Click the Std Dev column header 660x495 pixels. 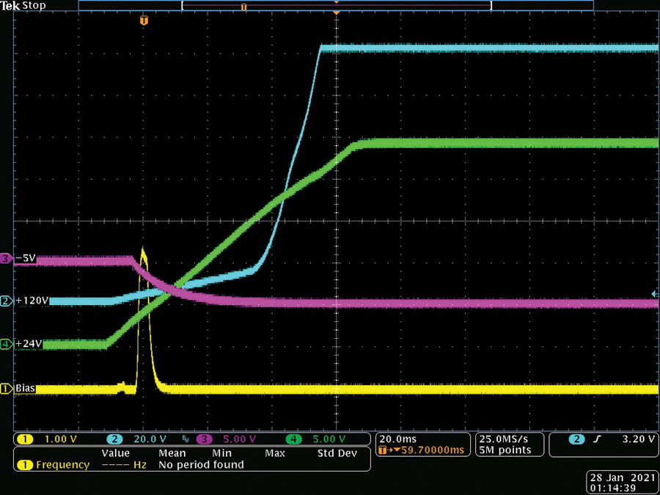(x=337, y=453)
